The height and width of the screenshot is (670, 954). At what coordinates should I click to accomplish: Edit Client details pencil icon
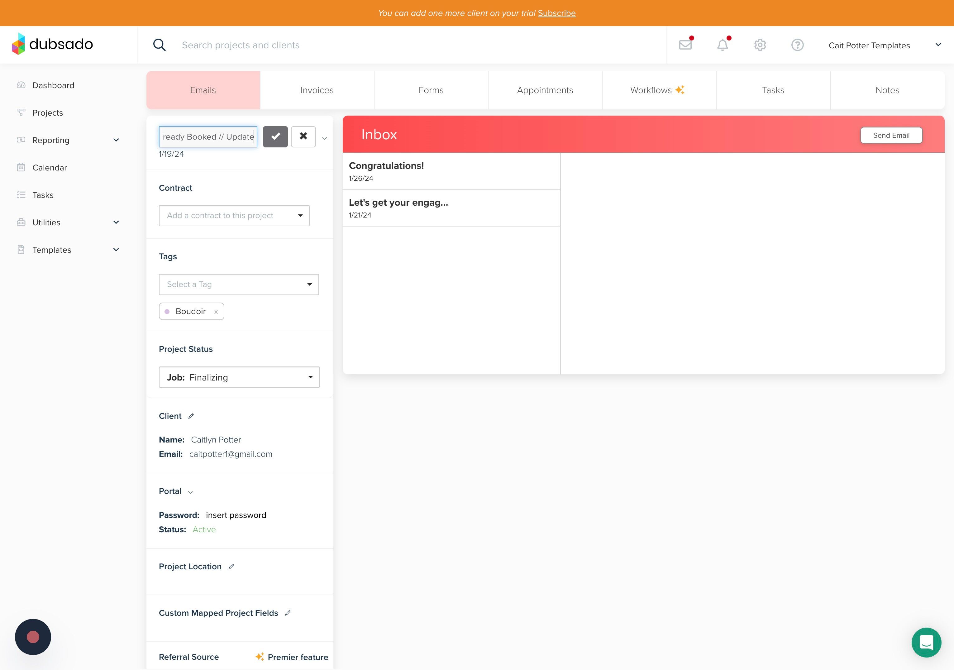191,416
